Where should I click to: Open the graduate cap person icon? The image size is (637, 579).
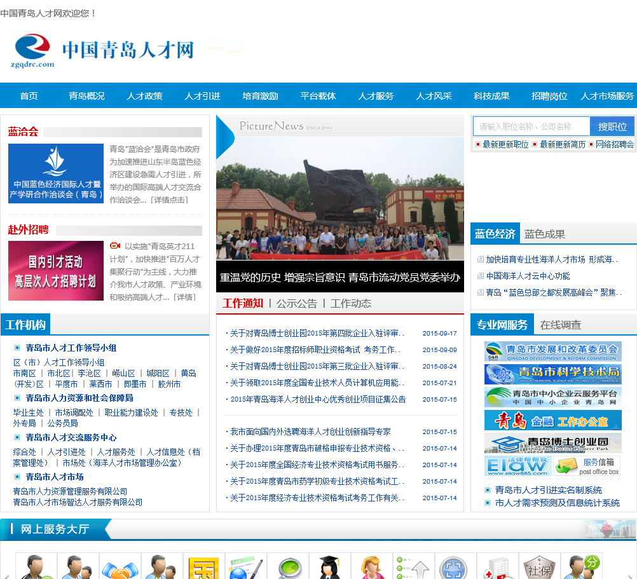pyautogui.click(x=329, y=567)
